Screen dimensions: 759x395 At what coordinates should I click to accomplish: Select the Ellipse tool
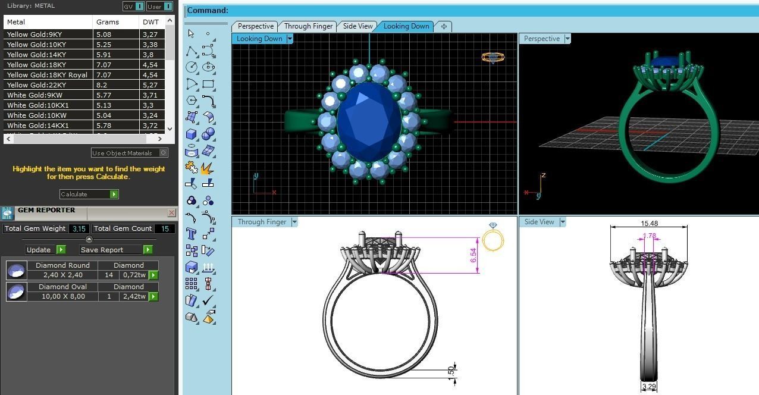pyautogui.click(x=208, y=67)
